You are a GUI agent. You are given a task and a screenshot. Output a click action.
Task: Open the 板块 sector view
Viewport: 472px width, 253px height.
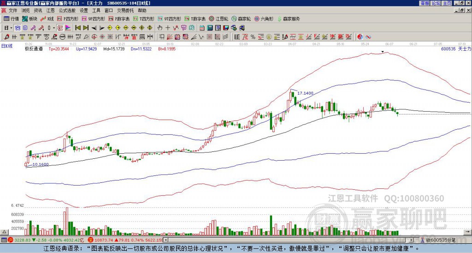click(x=29, y=18)
